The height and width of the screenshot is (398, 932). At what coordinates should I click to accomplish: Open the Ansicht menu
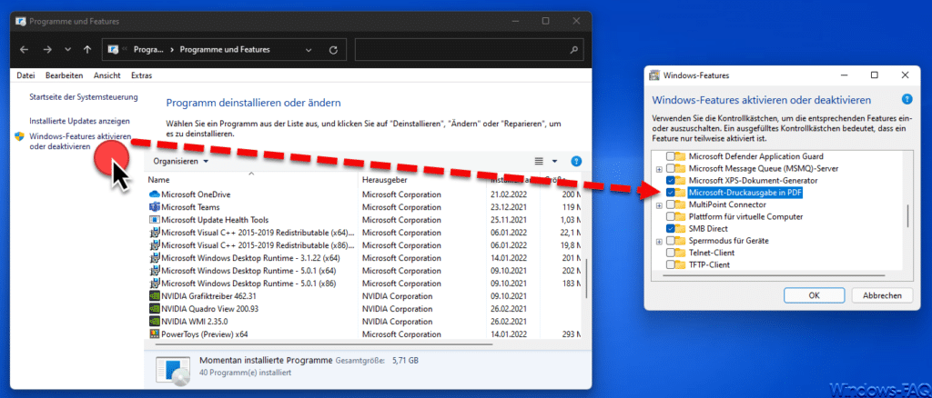pos(107,76)
